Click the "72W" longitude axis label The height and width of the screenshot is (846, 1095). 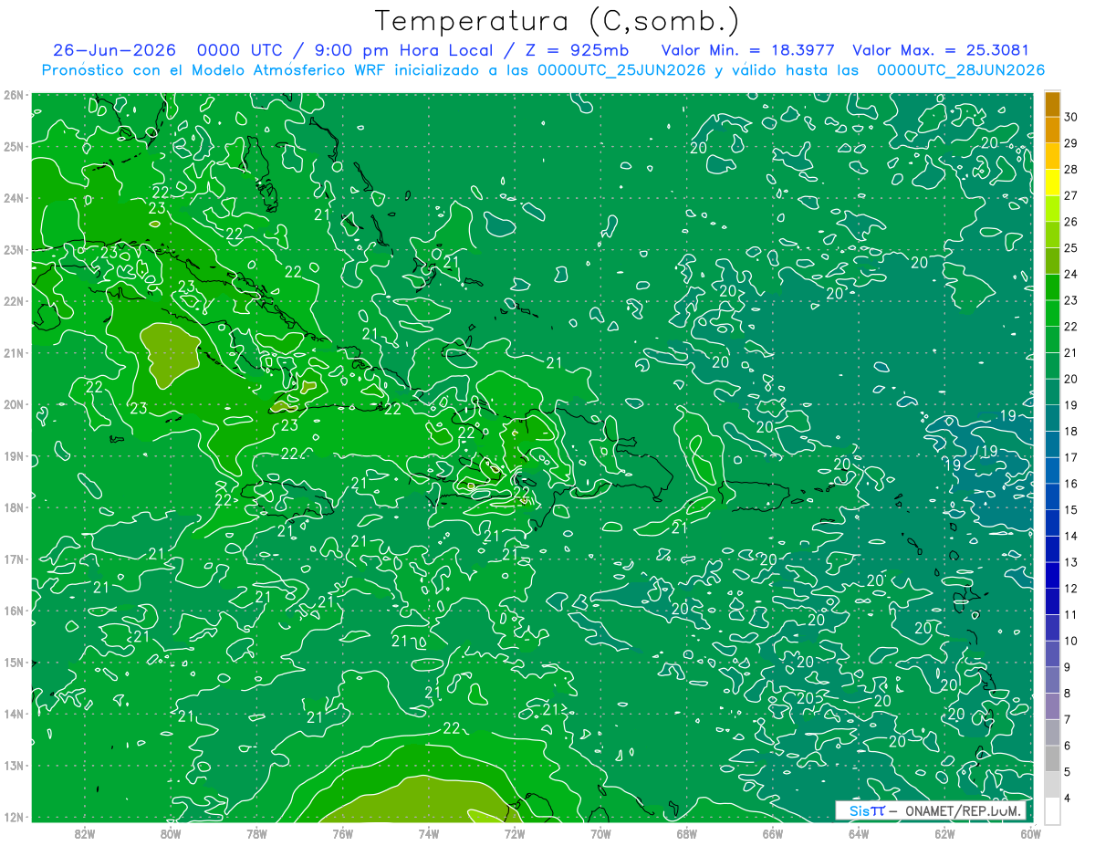(x=515, y=833)
